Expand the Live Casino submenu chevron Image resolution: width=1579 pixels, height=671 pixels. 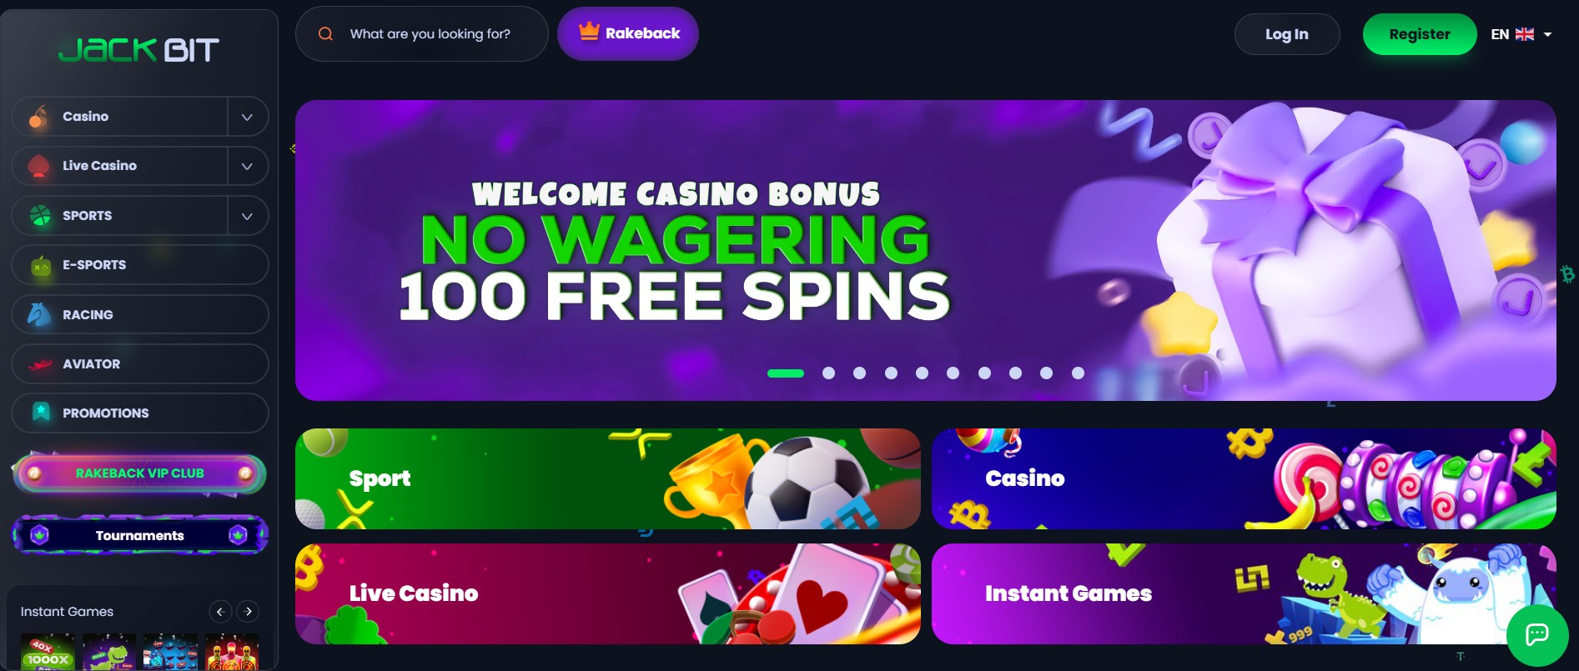point(247,166)
